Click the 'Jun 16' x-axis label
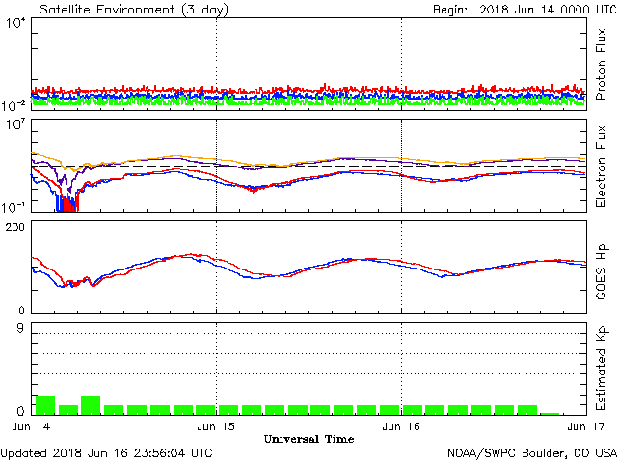This screenshot has width=617, height=462. point(401,426)
